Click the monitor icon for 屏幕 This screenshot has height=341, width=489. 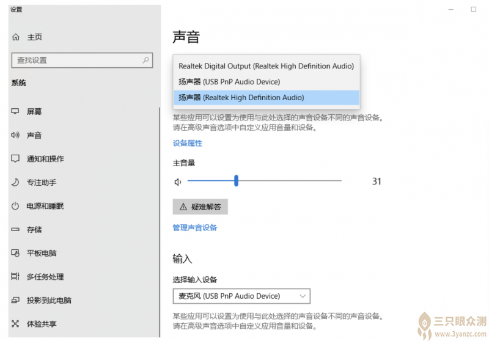pos(15,111)
